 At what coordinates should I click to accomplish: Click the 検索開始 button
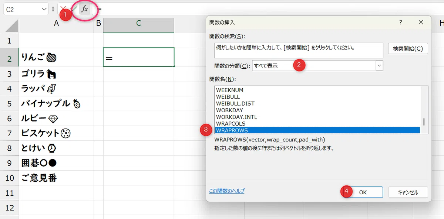(408, 49)
